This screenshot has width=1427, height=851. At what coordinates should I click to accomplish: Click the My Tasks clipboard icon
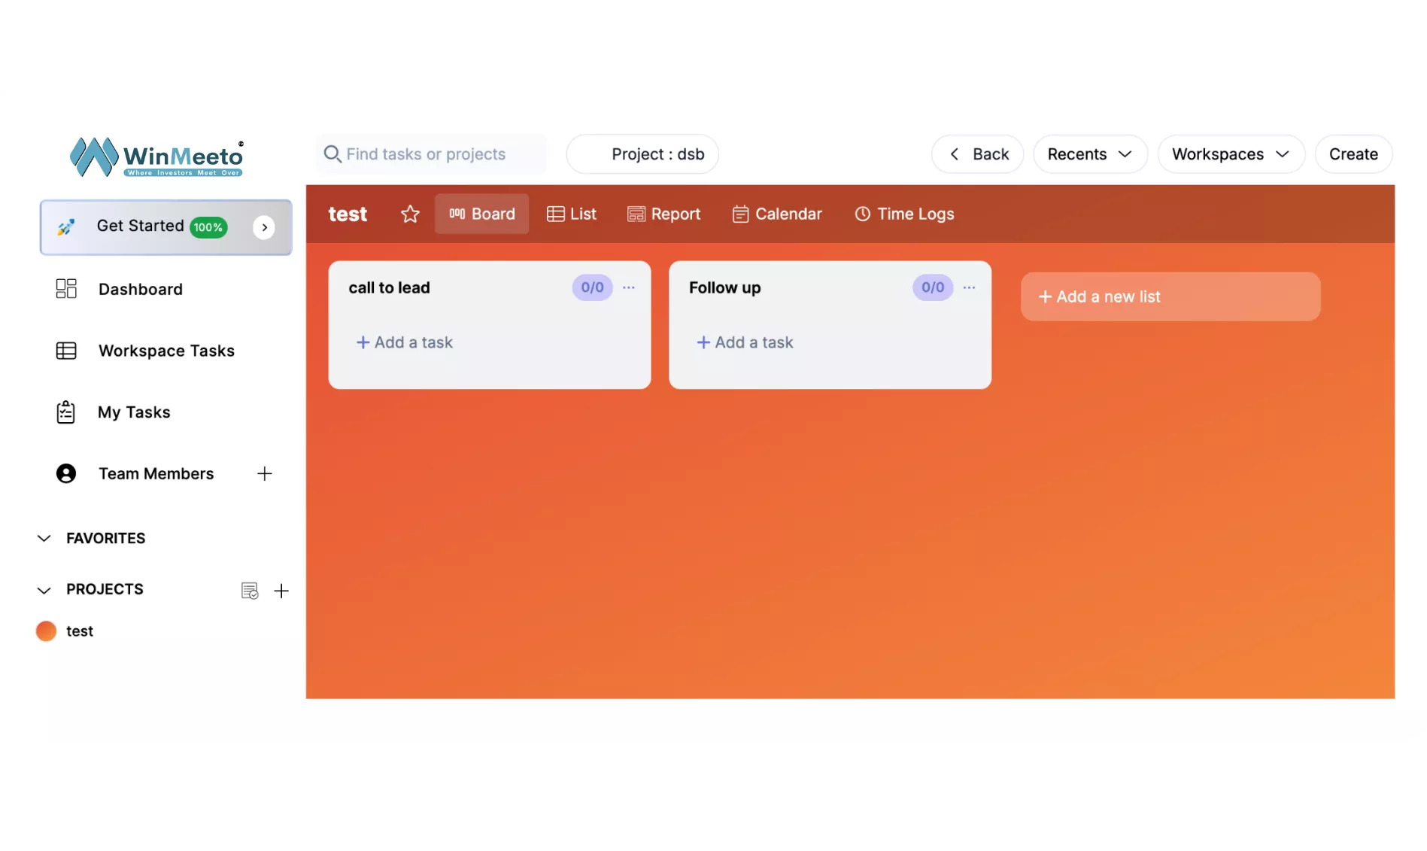[66, 412]
